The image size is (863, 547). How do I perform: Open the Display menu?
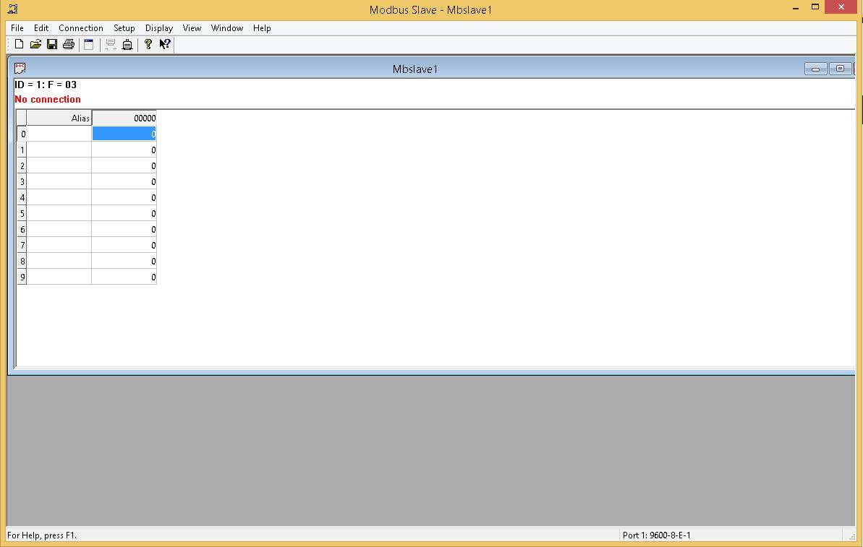coord(159,27)
